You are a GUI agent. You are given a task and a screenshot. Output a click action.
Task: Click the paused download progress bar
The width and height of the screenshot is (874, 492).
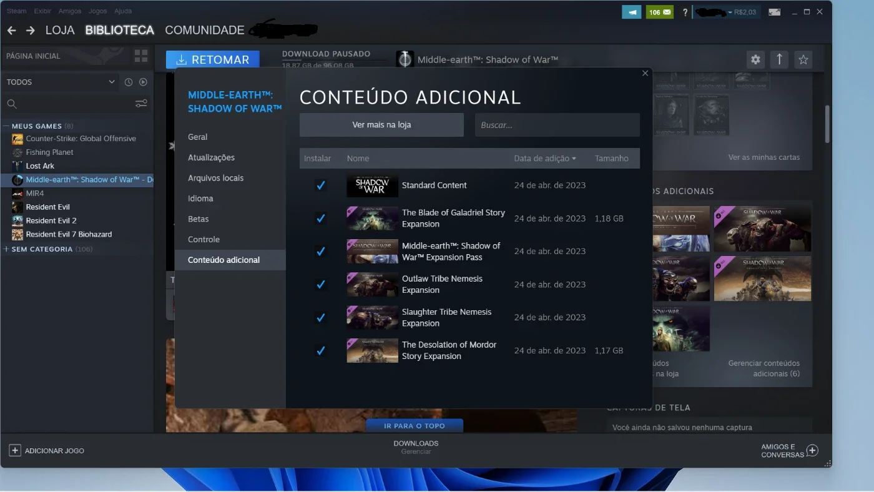[334, 60]
